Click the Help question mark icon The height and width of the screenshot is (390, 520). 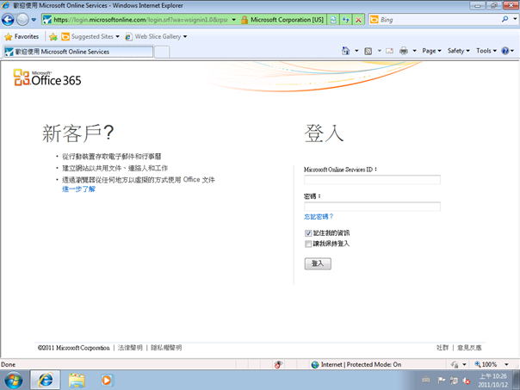[x=505, y=51]
